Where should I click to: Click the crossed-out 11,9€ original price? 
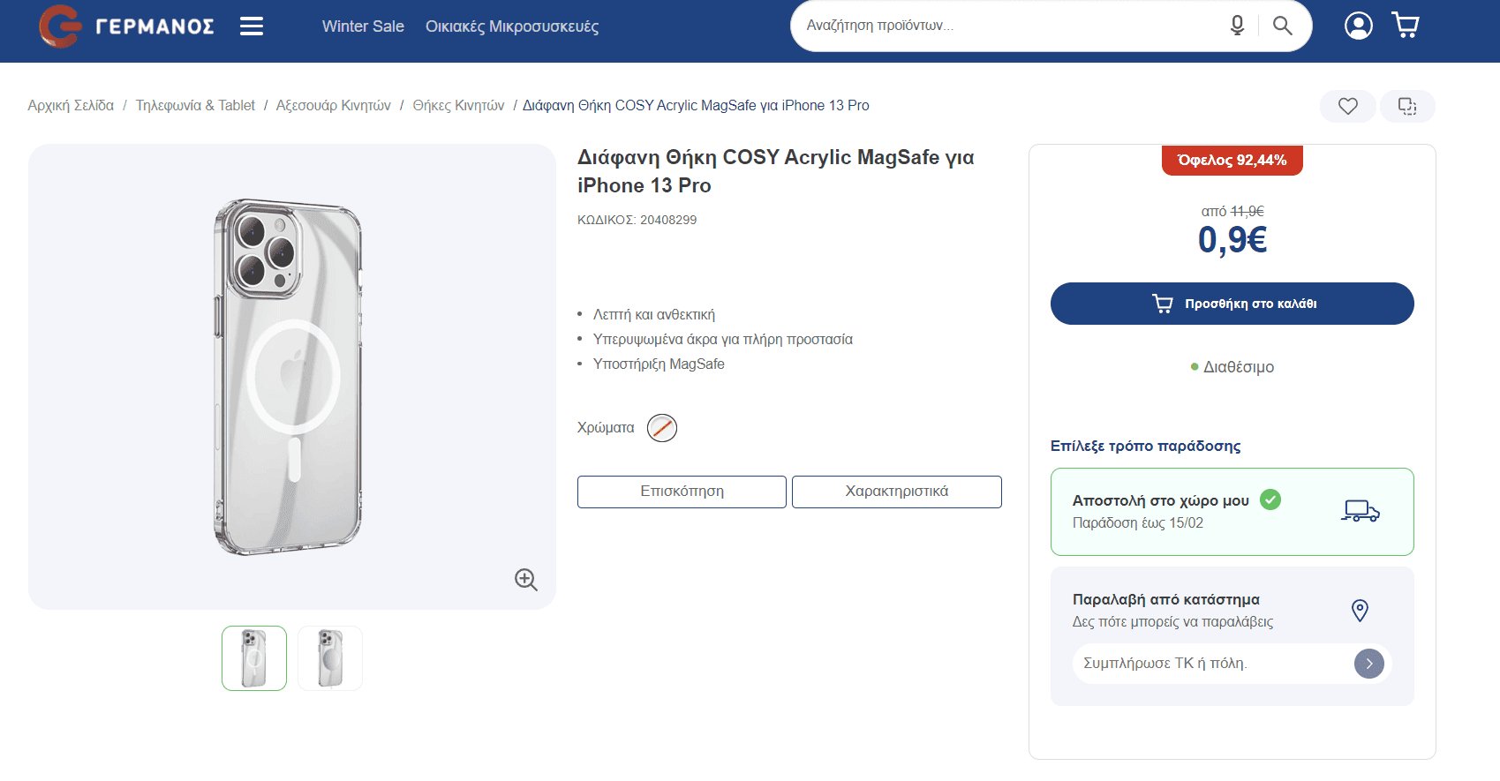[1247, 212]
